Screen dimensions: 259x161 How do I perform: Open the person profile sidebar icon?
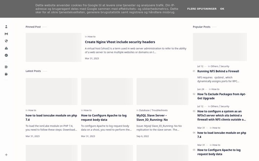coord(6,26)
